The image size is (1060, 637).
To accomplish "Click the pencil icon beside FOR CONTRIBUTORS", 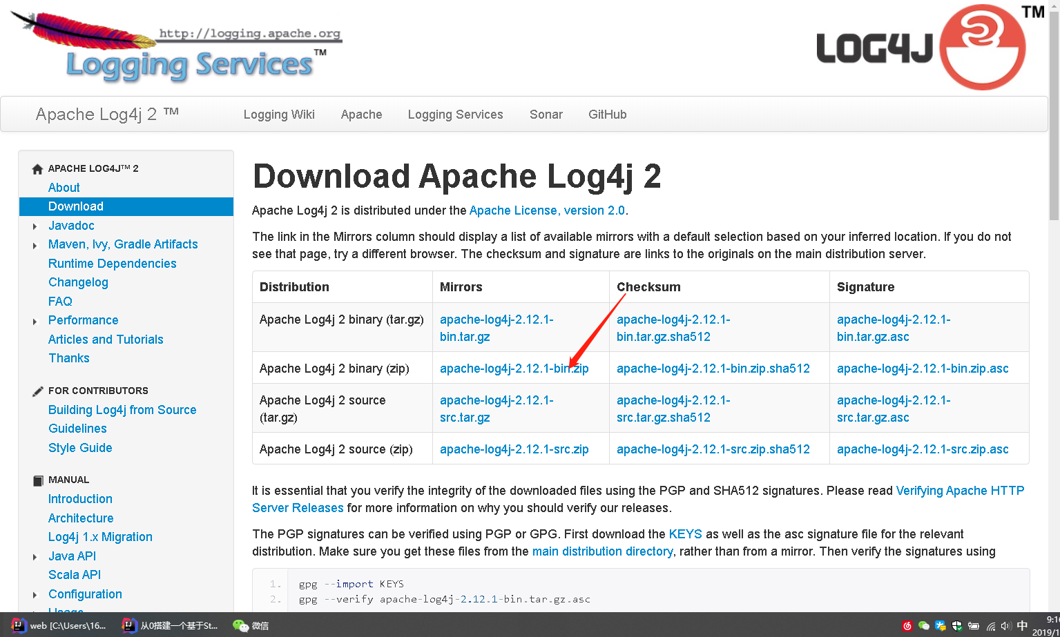I will [x=37, y=391].
